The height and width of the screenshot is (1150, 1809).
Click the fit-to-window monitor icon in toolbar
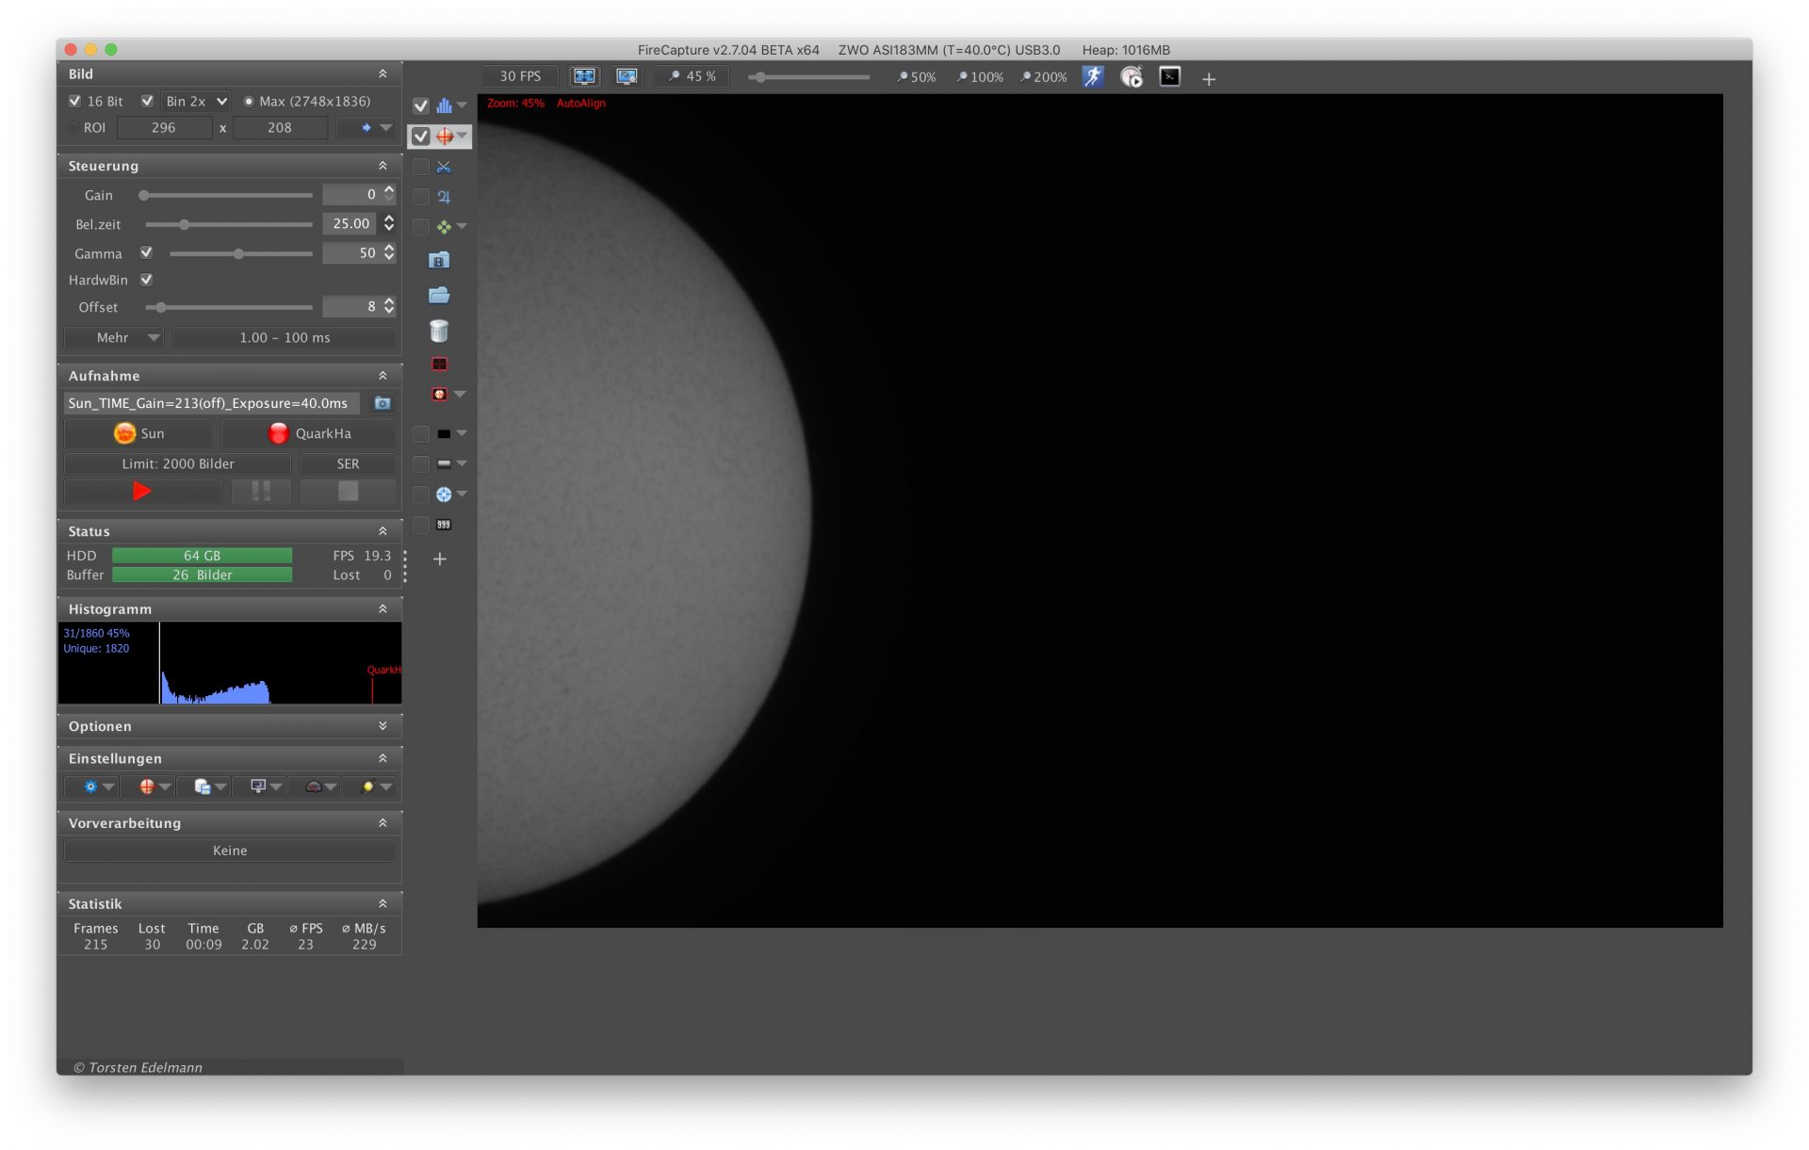[x=584, y=77]
